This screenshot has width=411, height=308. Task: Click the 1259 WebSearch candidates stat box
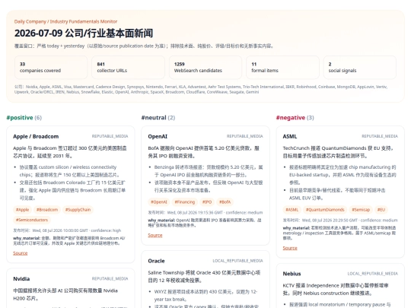coord(205,68)
